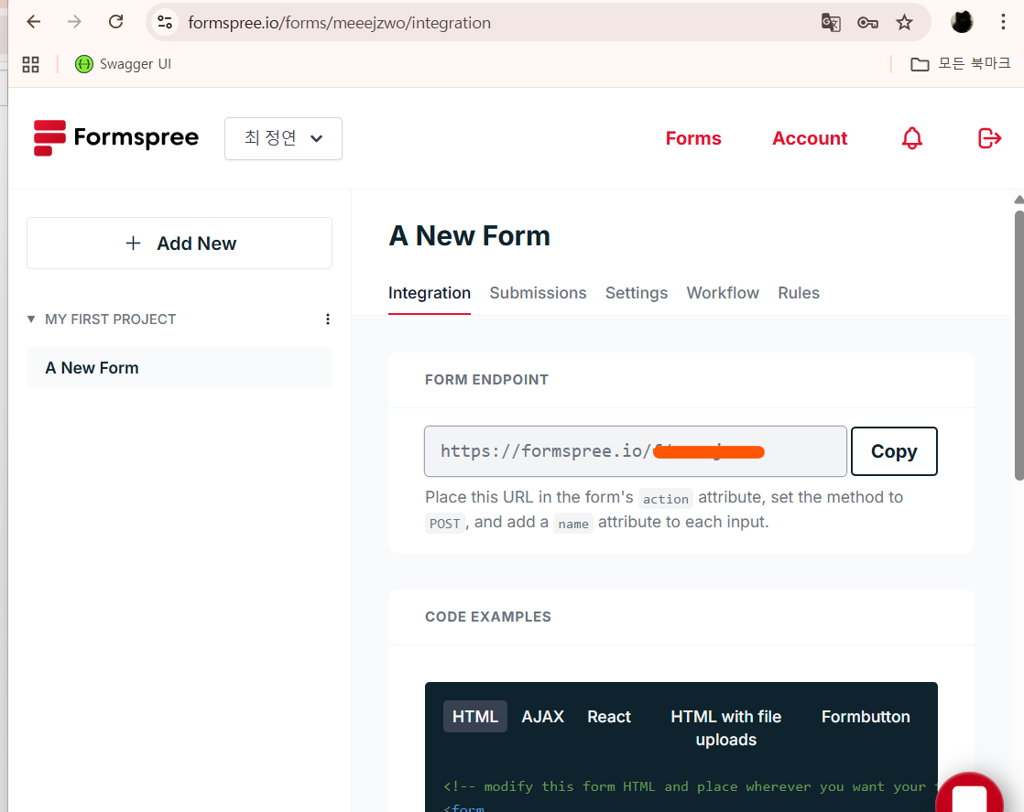Click the CODE EXAMPLES label

488,617
